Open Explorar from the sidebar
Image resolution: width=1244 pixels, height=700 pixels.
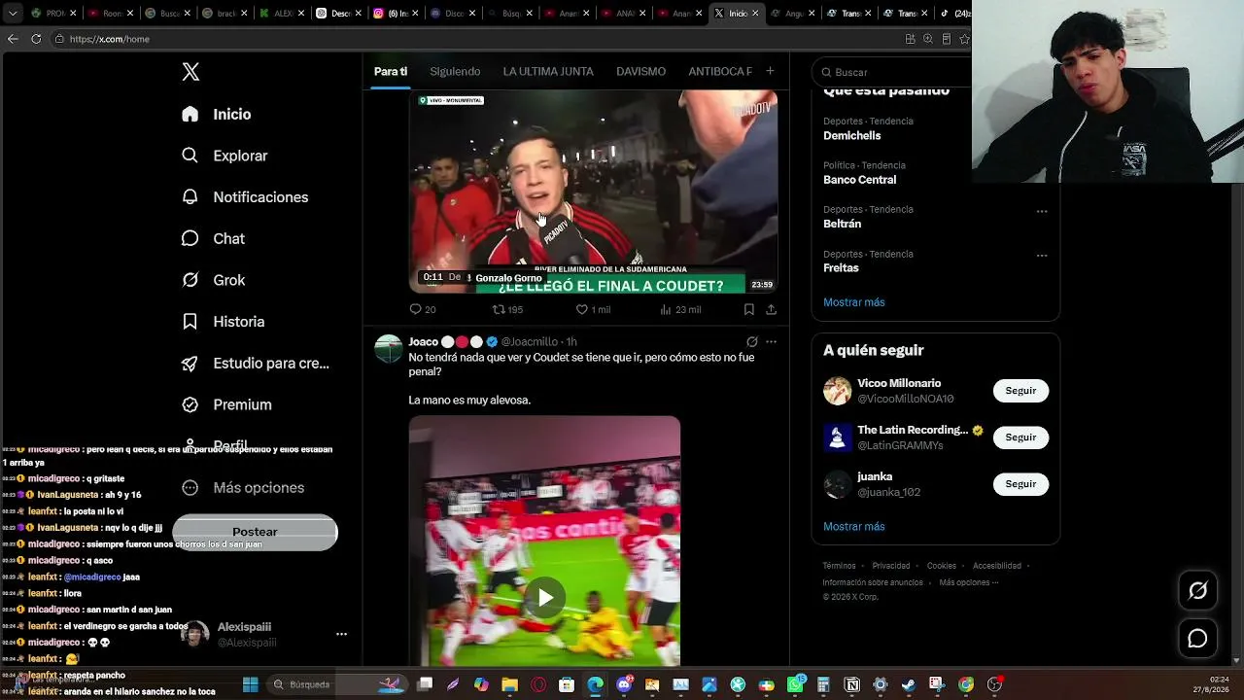[225, 156]
